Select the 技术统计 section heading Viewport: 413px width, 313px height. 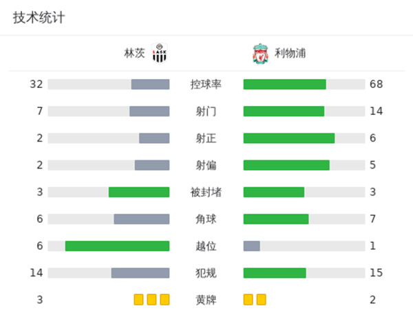click(x=39, y=18)
